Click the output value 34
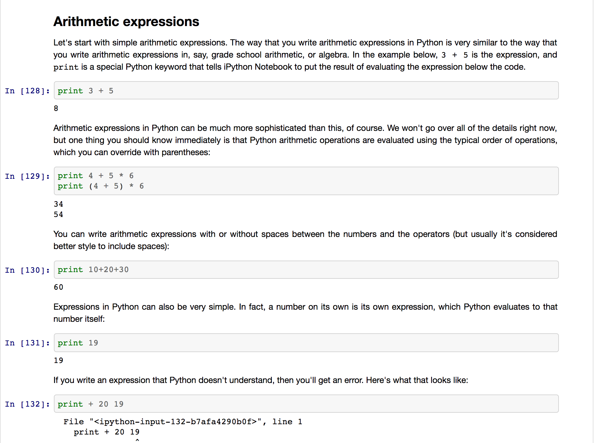 click(x=58, y=204)
